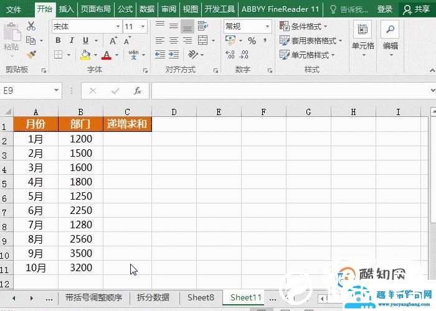This screenshot has width=436, height=311.
Task: Click the Paste clipboard icon
Action: (x=12, y=33)
